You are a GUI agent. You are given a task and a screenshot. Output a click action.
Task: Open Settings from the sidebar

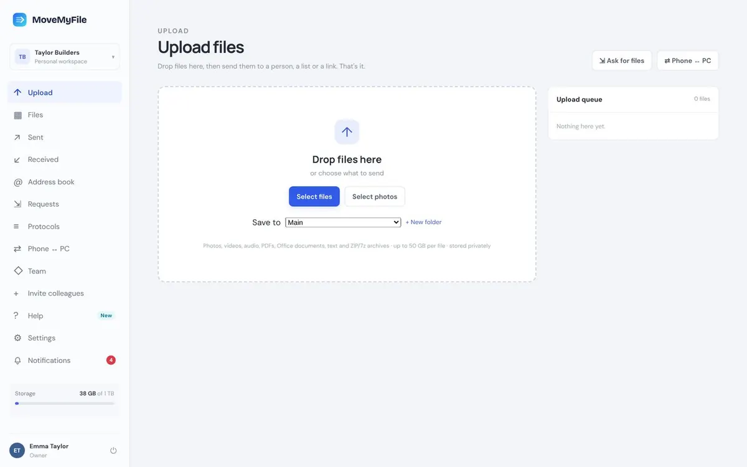click(x=65, y=338)
